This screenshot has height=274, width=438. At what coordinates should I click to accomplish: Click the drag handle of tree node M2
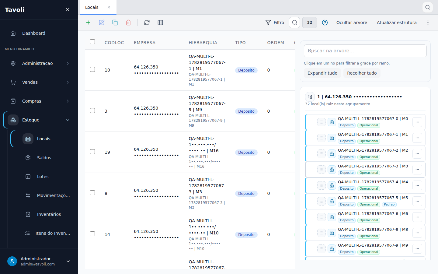(322, 154)
